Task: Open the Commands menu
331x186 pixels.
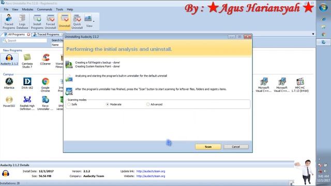Action: click(44, 9)
